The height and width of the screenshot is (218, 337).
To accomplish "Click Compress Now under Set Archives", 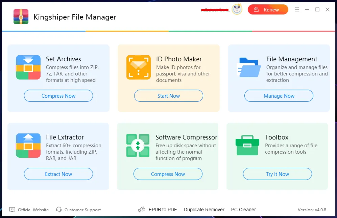I will [58, 96].
